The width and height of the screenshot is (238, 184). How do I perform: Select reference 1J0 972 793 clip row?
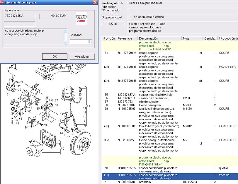[170, 102]
